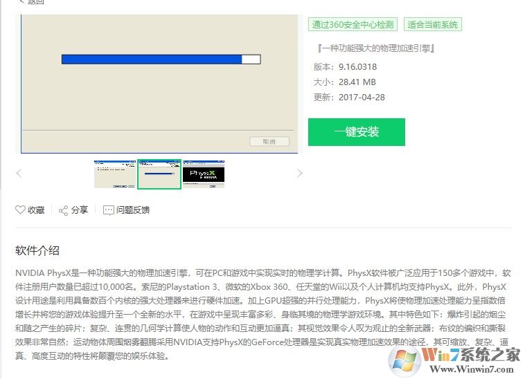This screenshot has height=379, width=525.
Task: Click the 通过360安全中心检测 badge
Action: point(353,24)
